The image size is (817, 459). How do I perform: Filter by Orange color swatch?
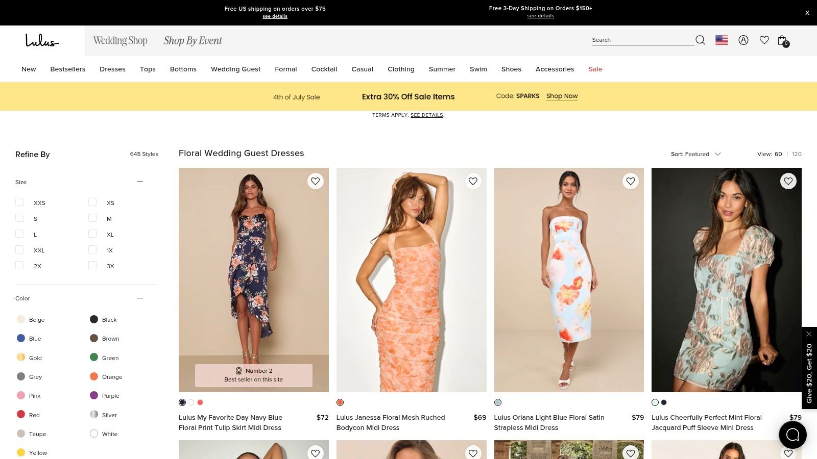(x=94, y=376)
